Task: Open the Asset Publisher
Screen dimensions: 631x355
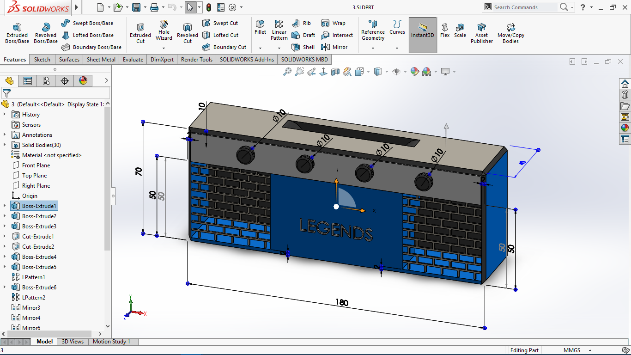Action: 482,33
